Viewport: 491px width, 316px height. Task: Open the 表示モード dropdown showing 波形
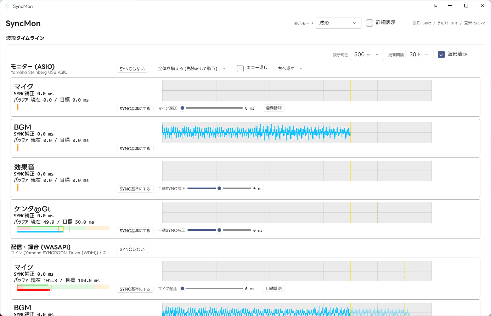338,23
